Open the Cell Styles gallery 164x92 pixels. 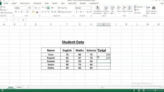112,10
